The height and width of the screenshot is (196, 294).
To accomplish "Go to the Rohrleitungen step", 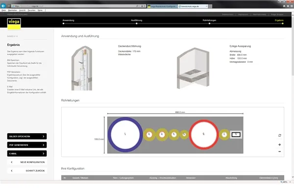I will (210, 21).
